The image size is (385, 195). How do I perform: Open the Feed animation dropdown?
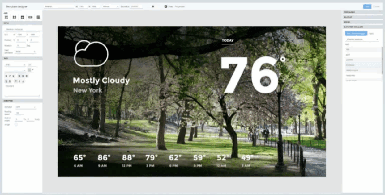coord(26,52)
